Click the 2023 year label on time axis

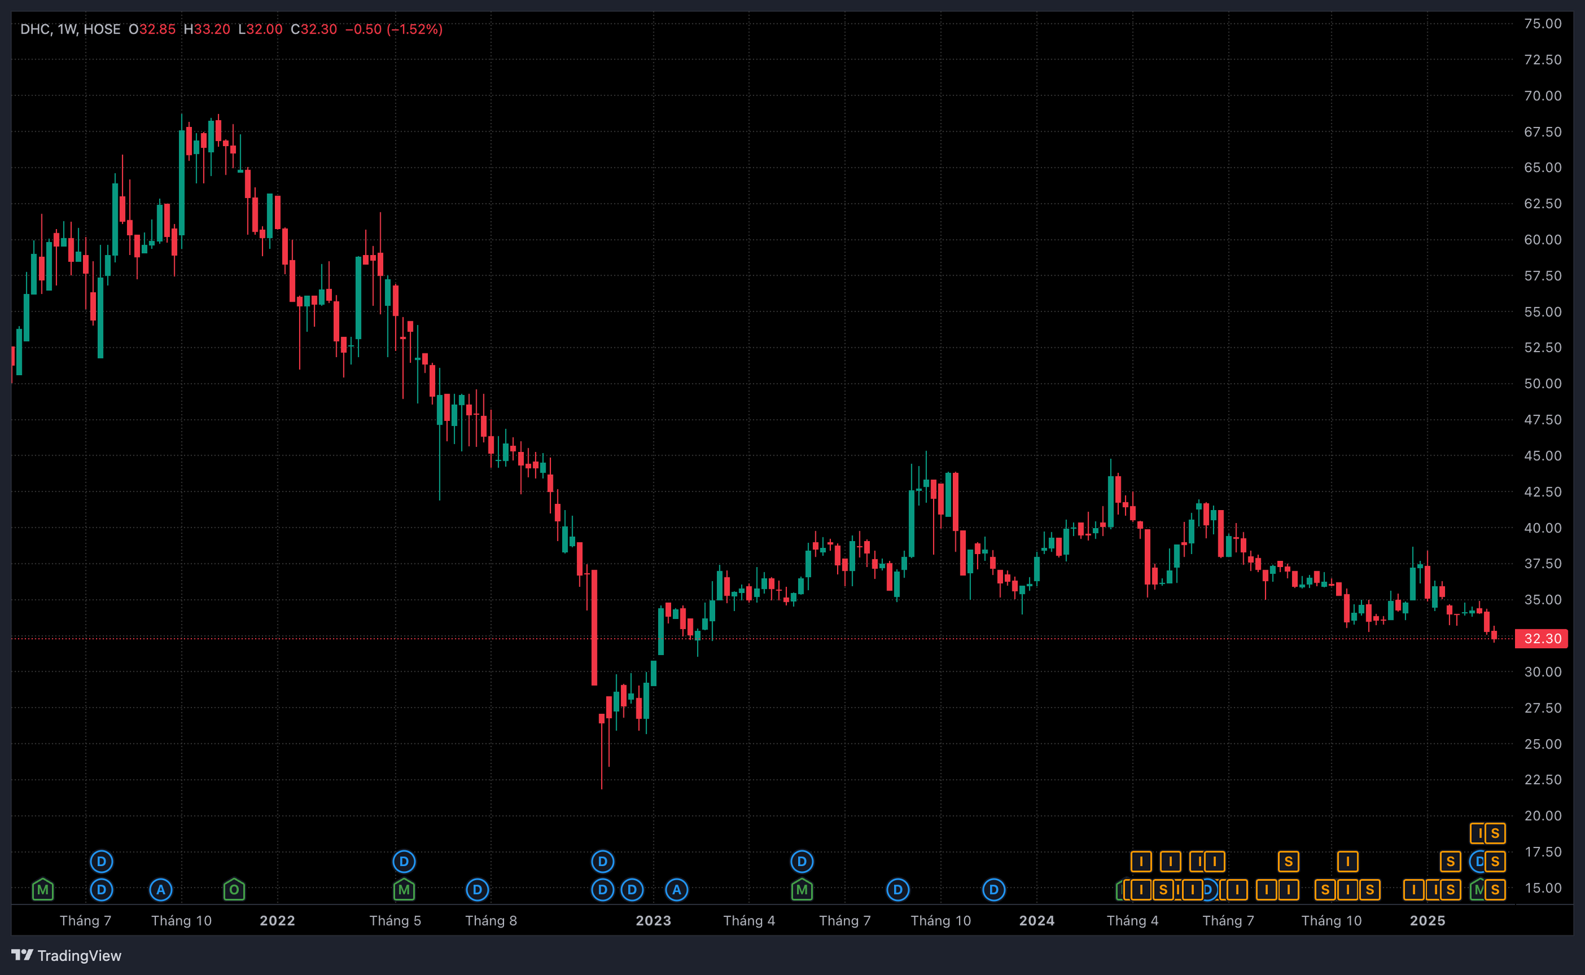[653, 921]
